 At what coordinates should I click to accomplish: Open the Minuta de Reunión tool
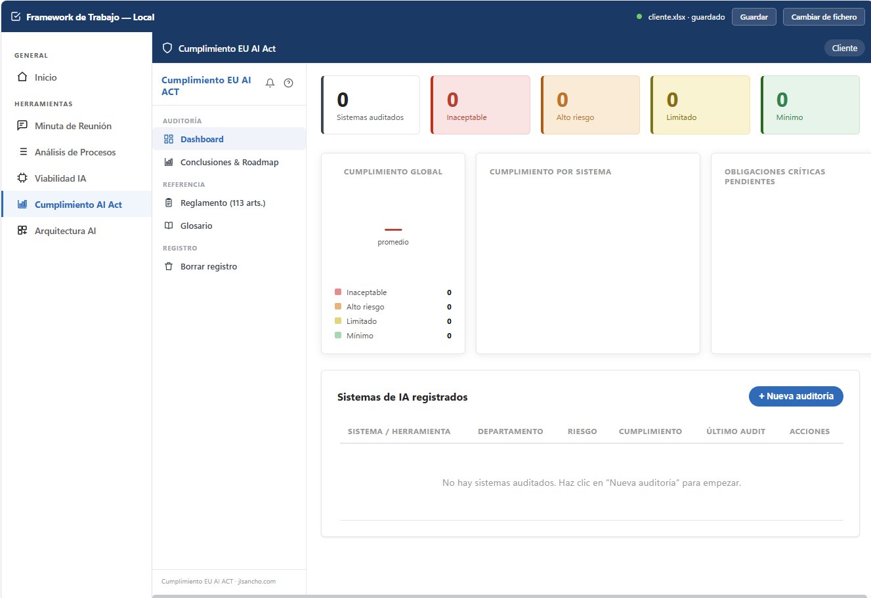pos(76,126)
